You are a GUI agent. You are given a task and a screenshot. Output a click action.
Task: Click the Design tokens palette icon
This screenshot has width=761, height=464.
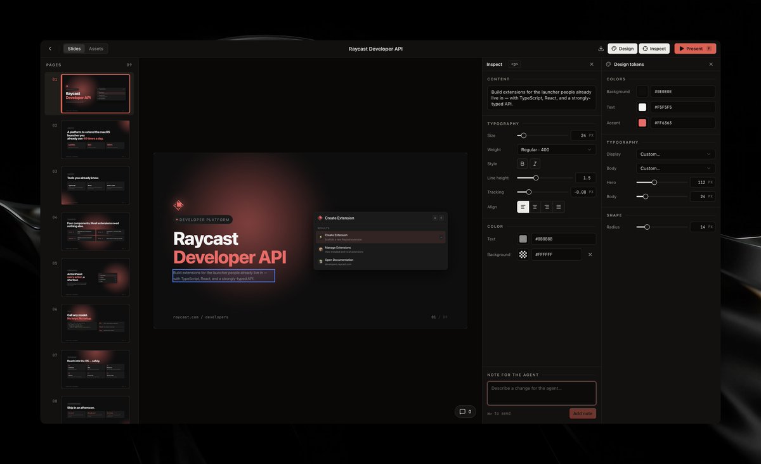tap(609, 65)
